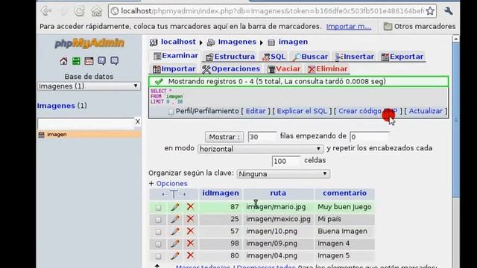Click the Explicar el SQL link
Image resolution: width=477 pixels, height=268 pixels.
[x=302, y=111]
